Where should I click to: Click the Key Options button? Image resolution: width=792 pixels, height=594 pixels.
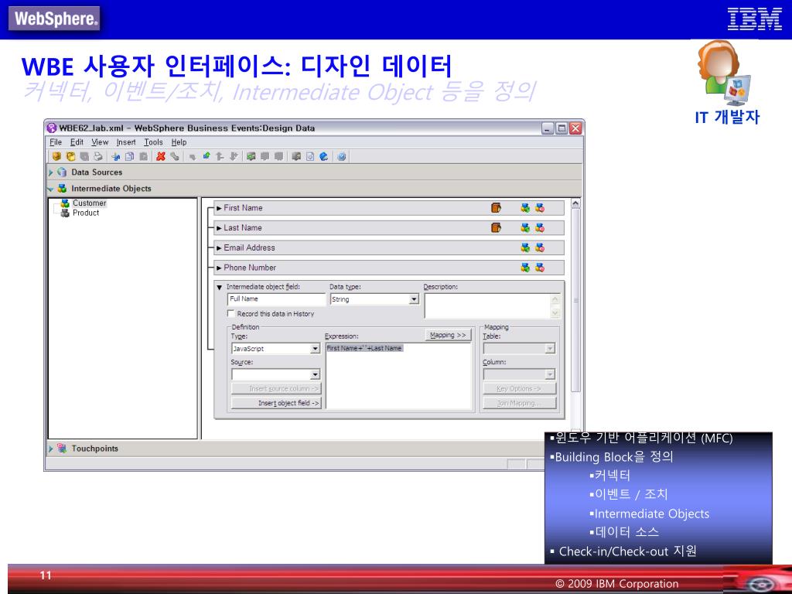pyautogui.click(x=519, y=388)
